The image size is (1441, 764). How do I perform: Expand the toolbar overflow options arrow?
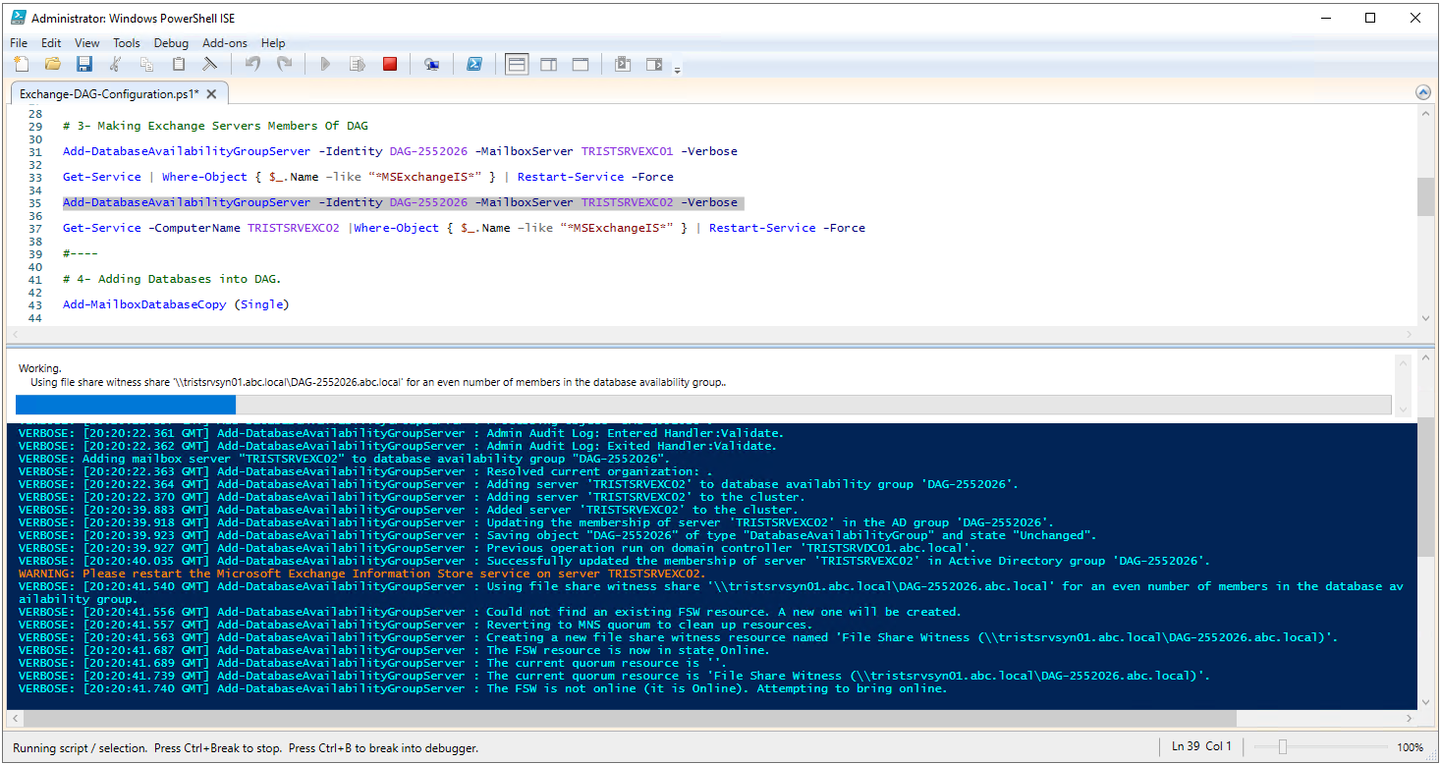pos(678,70)
